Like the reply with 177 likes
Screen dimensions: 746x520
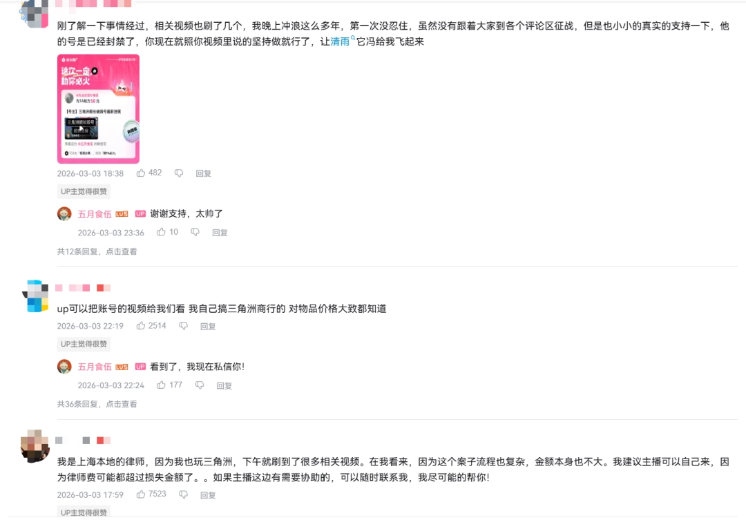point(161,385)
